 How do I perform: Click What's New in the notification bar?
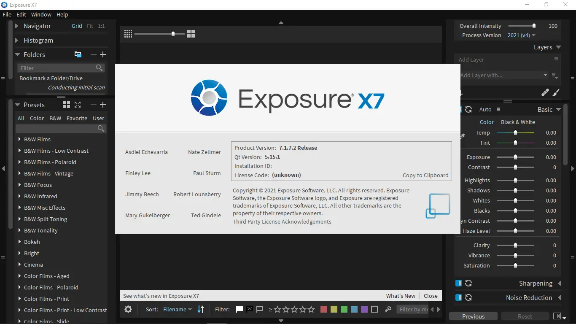coord(401,296)
